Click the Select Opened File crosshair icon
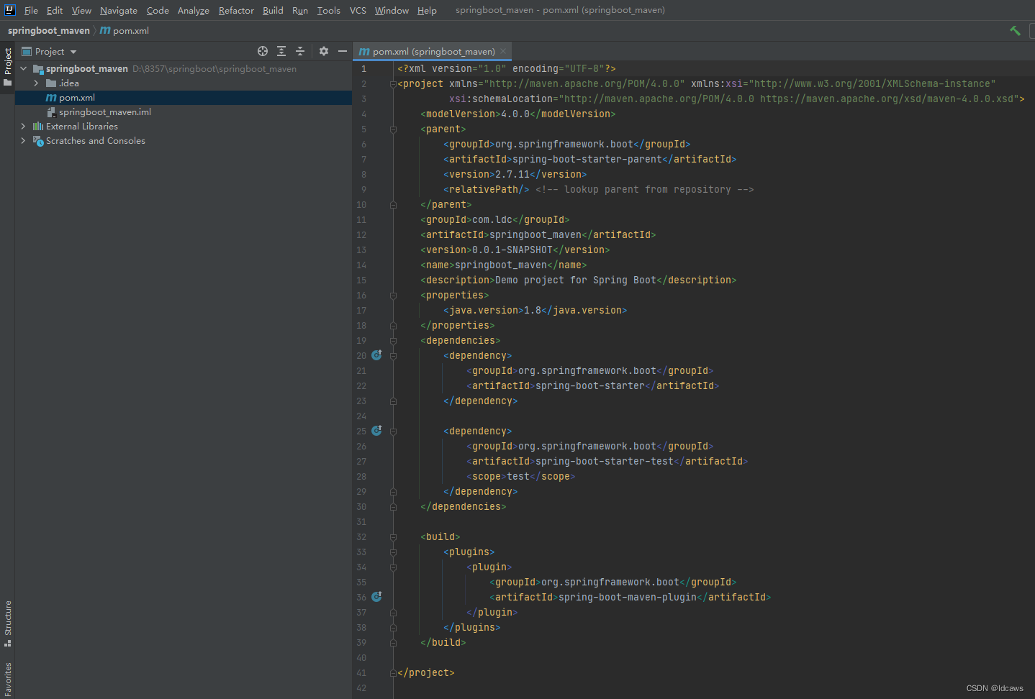 click(x=263, y=51)
